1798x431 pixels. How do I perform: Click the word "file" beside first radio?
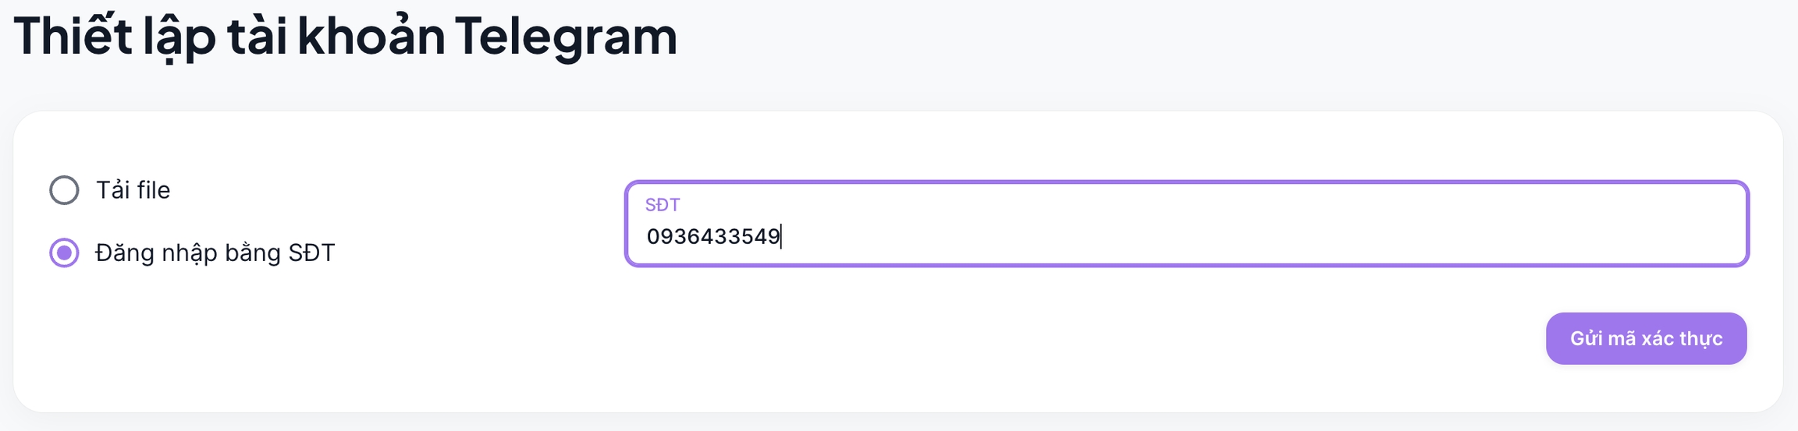(154, 190)
